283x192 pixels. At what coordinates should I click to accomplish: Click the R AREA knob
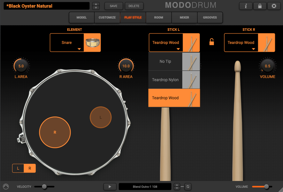[x=126, y=66]
